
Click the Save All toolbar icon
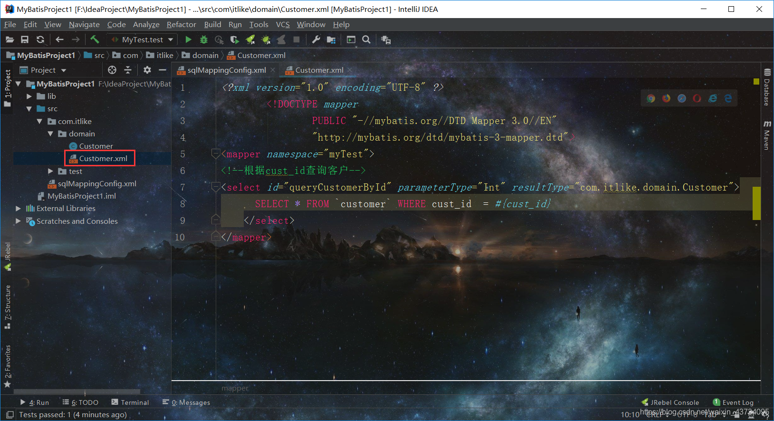(25, 39)
